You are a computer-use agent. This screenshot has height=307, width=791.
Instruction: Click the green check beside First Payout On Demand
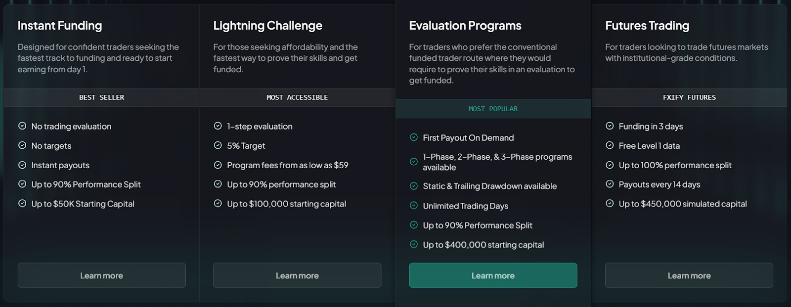[414, 137]
